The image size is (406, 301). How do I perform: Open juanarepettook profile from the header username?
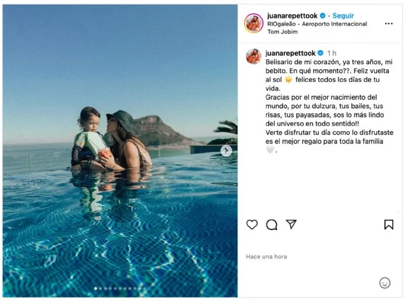pyautogui.click(x=292, y=16)
